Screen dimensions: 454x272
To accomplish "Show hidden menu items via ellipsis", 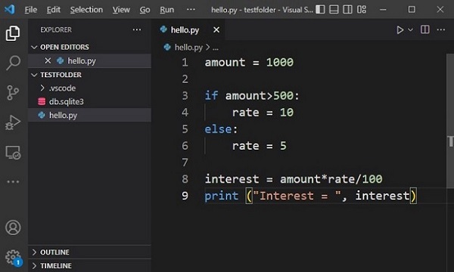I will 191,10.
